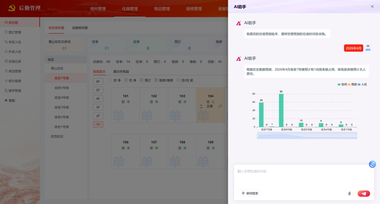Toggle the 入住 series in chart legend
Screen dimensions: 380x204
pyautogui.click(x=362, y=84)
